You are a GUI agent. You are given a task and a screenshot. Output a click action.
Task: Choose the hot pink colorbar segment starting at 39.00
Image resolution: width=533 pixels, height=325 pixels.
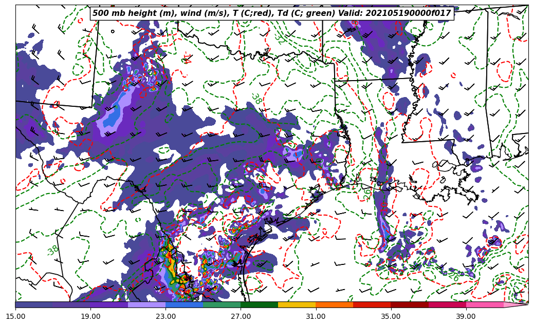point(485,304)
